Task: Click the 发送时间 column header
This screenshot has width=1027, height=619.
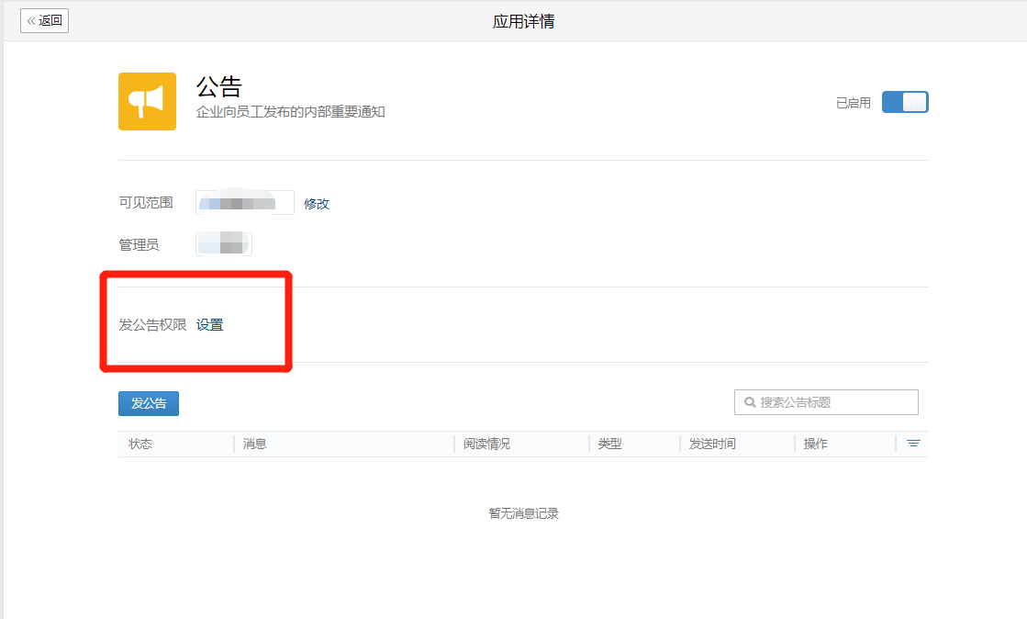Action: click(x=710, y=443)
